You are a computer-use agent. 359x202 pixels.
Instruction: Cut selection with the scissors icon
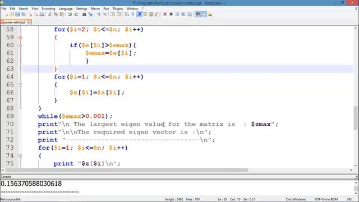pyautogui.click(x=50, y=15)
